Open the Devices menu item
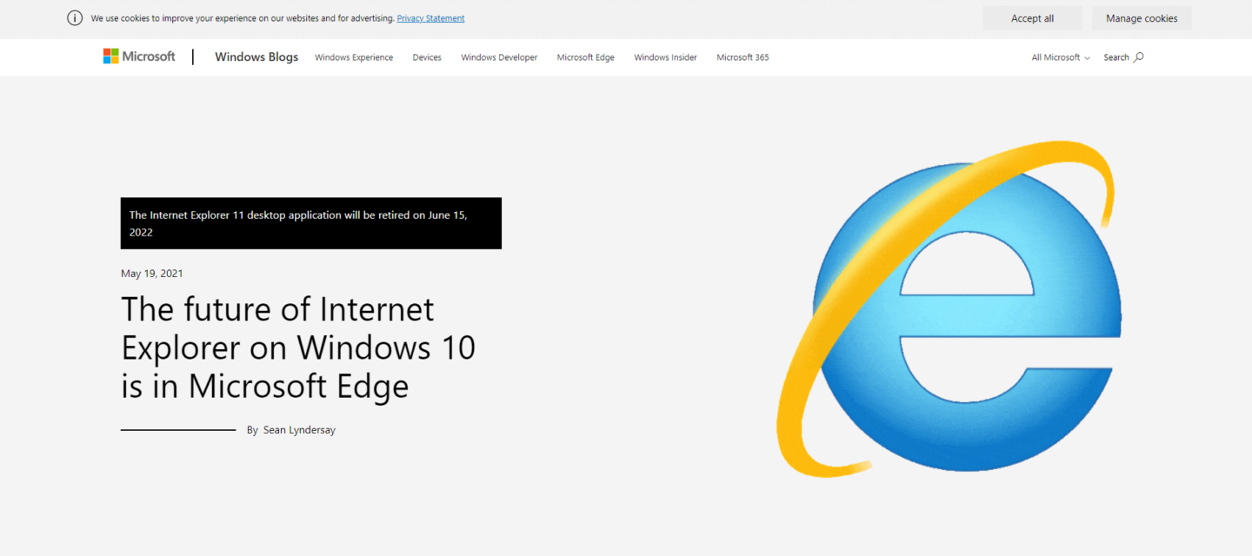Screen dimensions: 1252x556 [x=427, y=57]
